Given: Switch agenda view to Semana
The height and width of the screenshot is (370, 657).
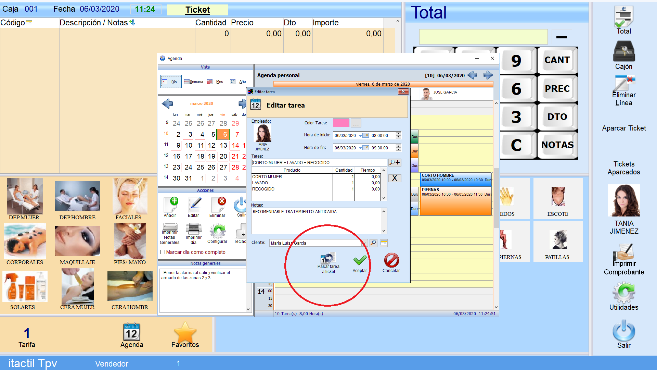Looking at the screenshot, I should tap(193, 82).
